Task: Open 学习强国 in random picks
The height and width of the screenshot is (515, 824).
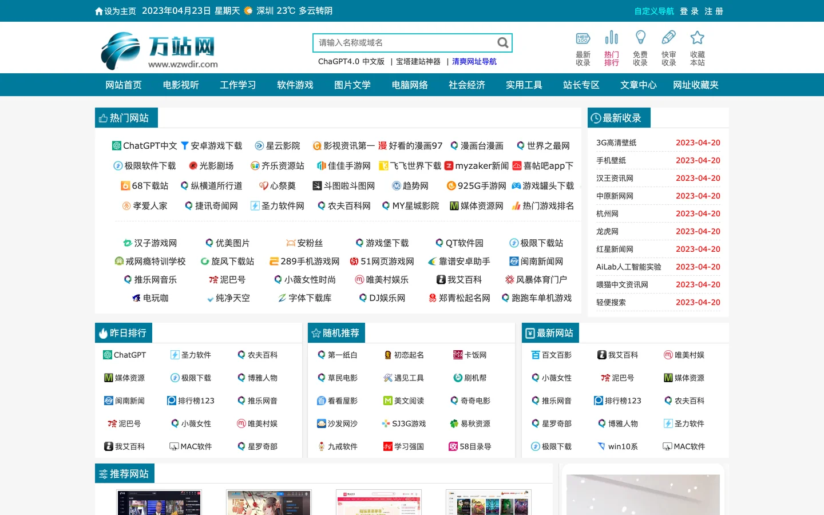Action: point(403,446)
